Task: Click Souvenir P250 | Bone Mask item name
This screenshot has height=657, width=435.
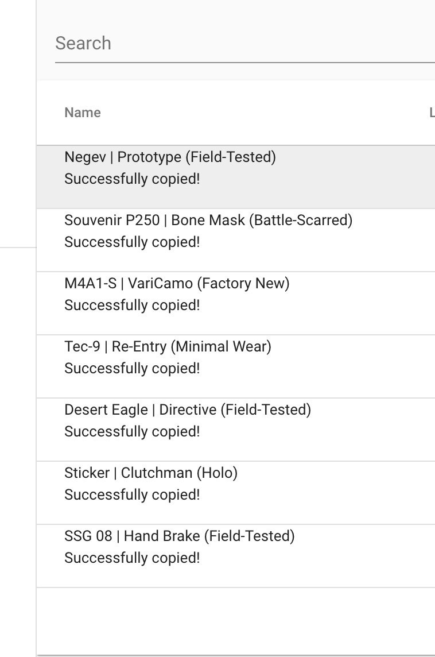Action: [208, 221]
